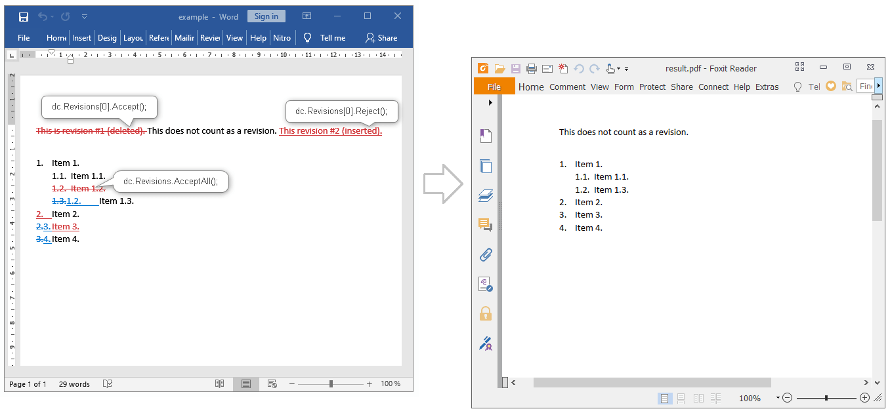Open the Comments panel in Foxit sidebar
The width and height of the screenshot is (890, 413).
(486, 225)
